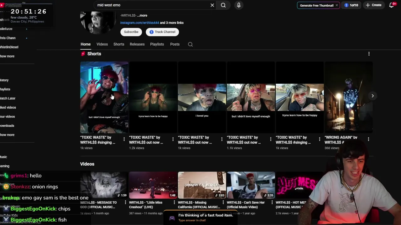Open the Can't Save Her video thumbnail

(x=251, y=185)
